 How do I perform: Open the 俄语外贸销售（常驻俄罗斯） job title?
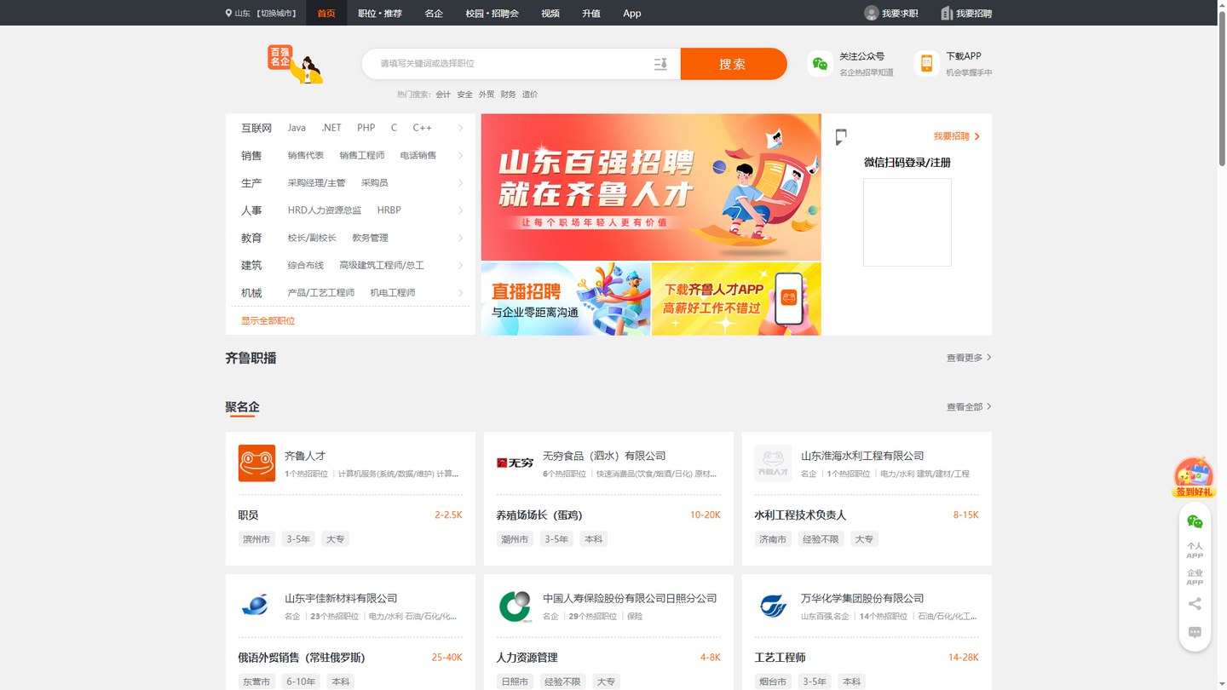(302, 658)
